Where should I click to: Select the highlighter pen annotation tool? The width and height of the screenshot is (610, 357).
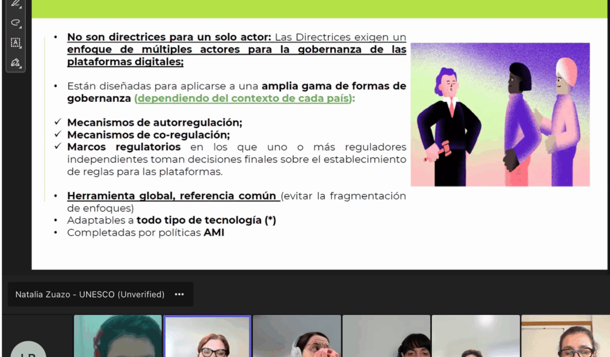click(x=15, y=4)
